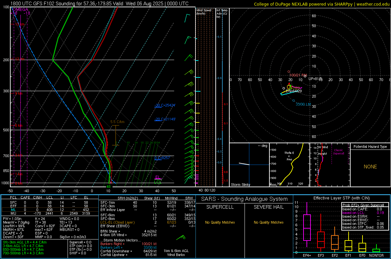Select the EFF parcel row label
This screenshot has height=259, width=391.
point(13,206)
